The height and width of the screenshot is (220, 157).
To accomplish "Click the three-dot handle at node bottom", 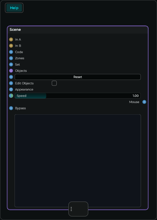I will point(71,209).
